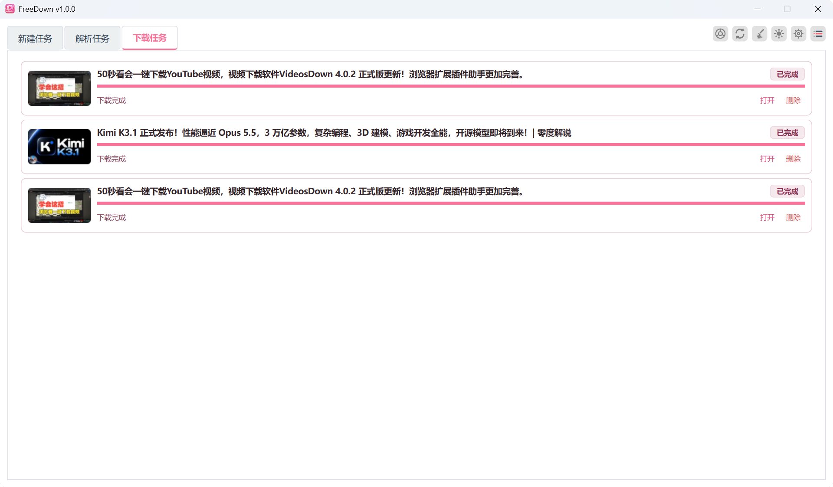The width and height of the screenshot is (833, 487).
Task: Click the Kimi K3.1 video thumbnail
Action: [59, 147]
